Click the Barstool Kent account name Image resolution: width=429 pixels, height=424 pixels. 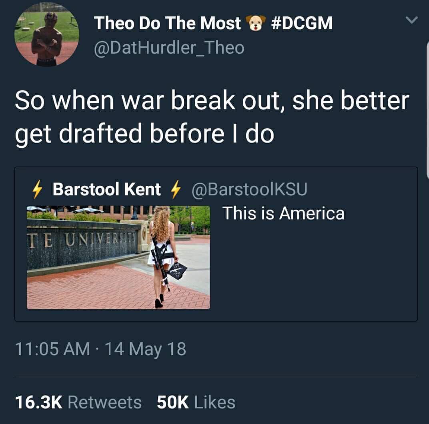107,189
